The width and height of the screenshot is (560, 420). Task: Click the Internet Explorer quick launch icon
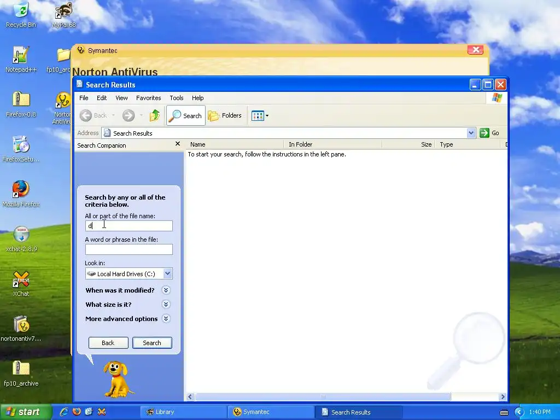64,411
